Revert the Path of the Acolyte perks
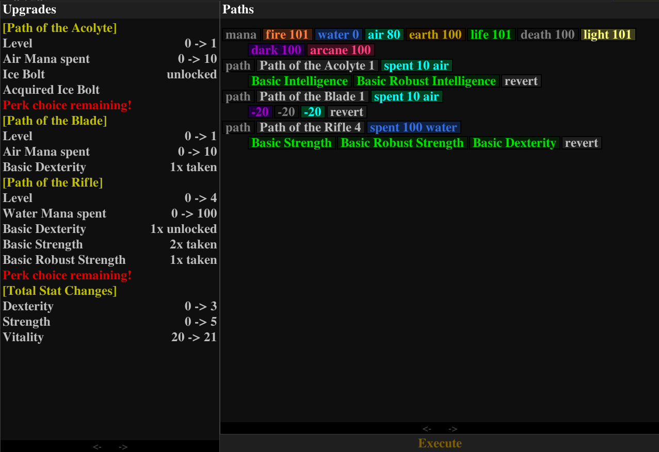The width and height of the screenshot is (659, 452). click(521, 81)
